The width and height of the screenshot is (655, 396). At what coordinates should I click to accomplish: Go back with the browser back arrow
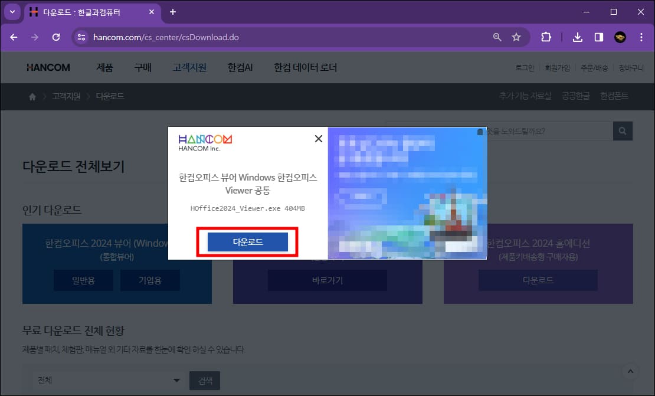click(x=13, y=37)
